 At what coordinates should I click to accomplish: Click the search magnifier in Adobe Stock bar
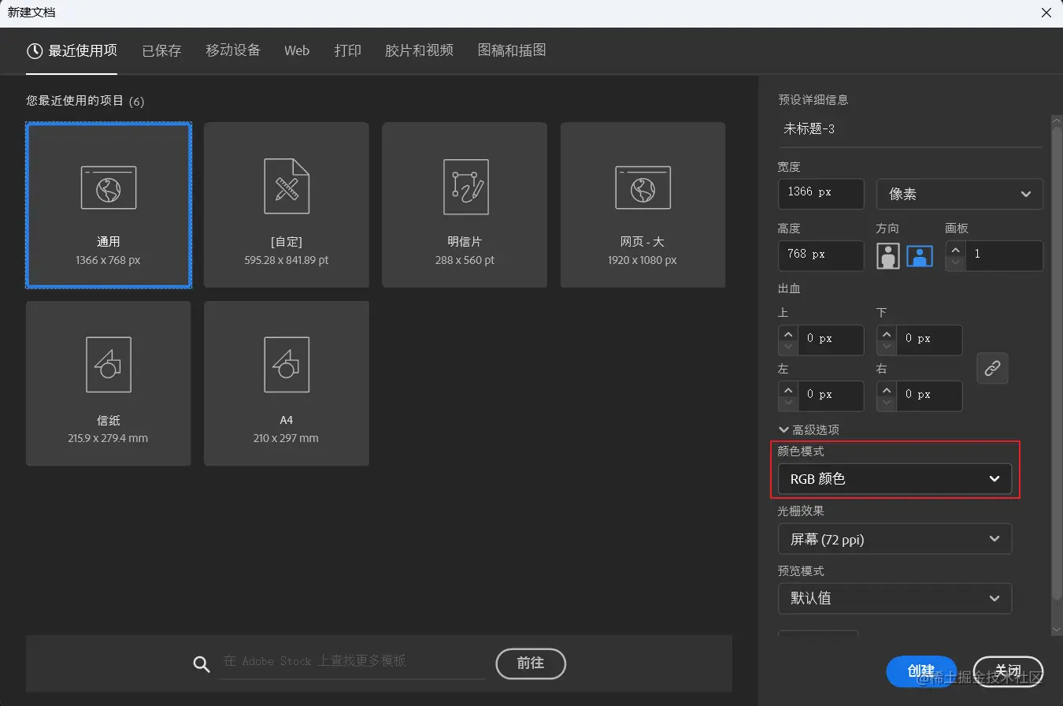pyautogui.click(x=201, y=664)
